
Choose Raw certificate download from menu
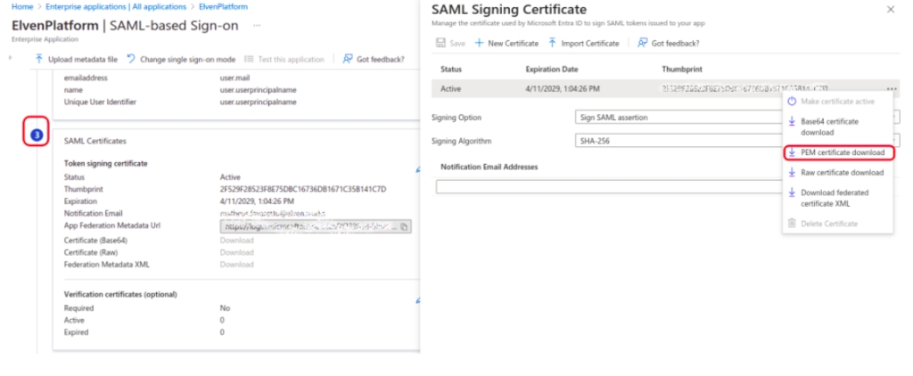[842, 173]
